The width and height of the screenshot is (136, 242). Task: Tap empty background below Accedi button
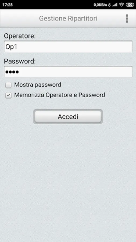68,177
